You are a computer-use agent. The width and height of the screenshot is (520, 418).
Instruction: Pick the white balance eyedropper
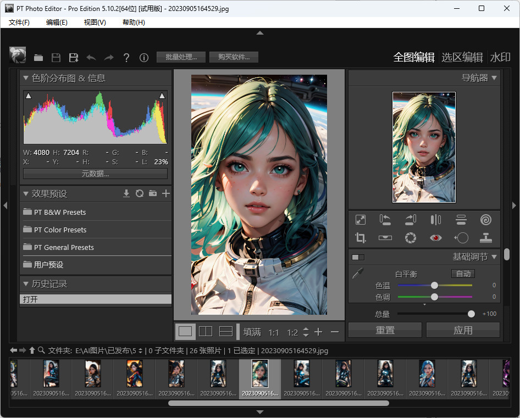point(358,273)
